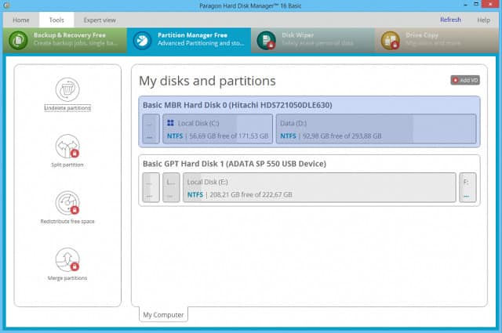This screenshot has width=502, height=333.
Task: Click the 'My disks and partitions' heading
Action: [207, 81]
